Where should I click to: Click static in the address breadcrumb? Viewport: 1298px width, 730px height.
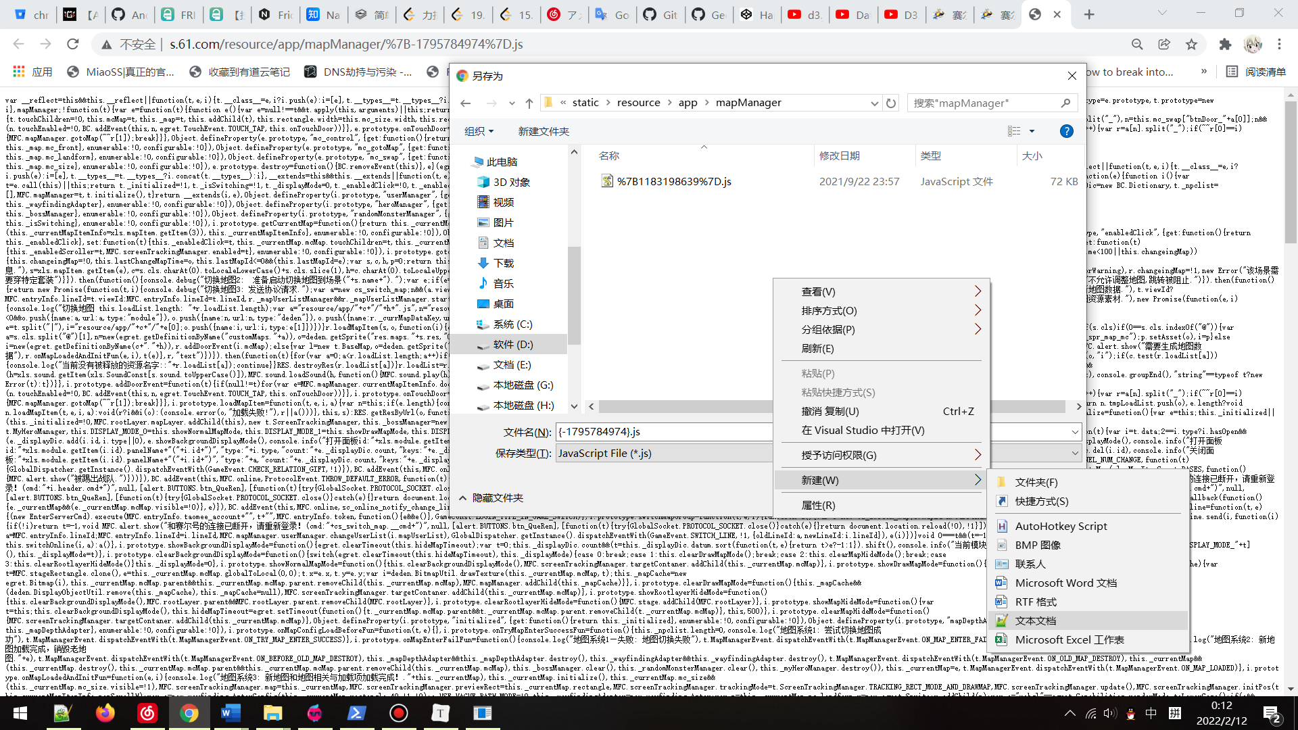click(x=585, y=103)
